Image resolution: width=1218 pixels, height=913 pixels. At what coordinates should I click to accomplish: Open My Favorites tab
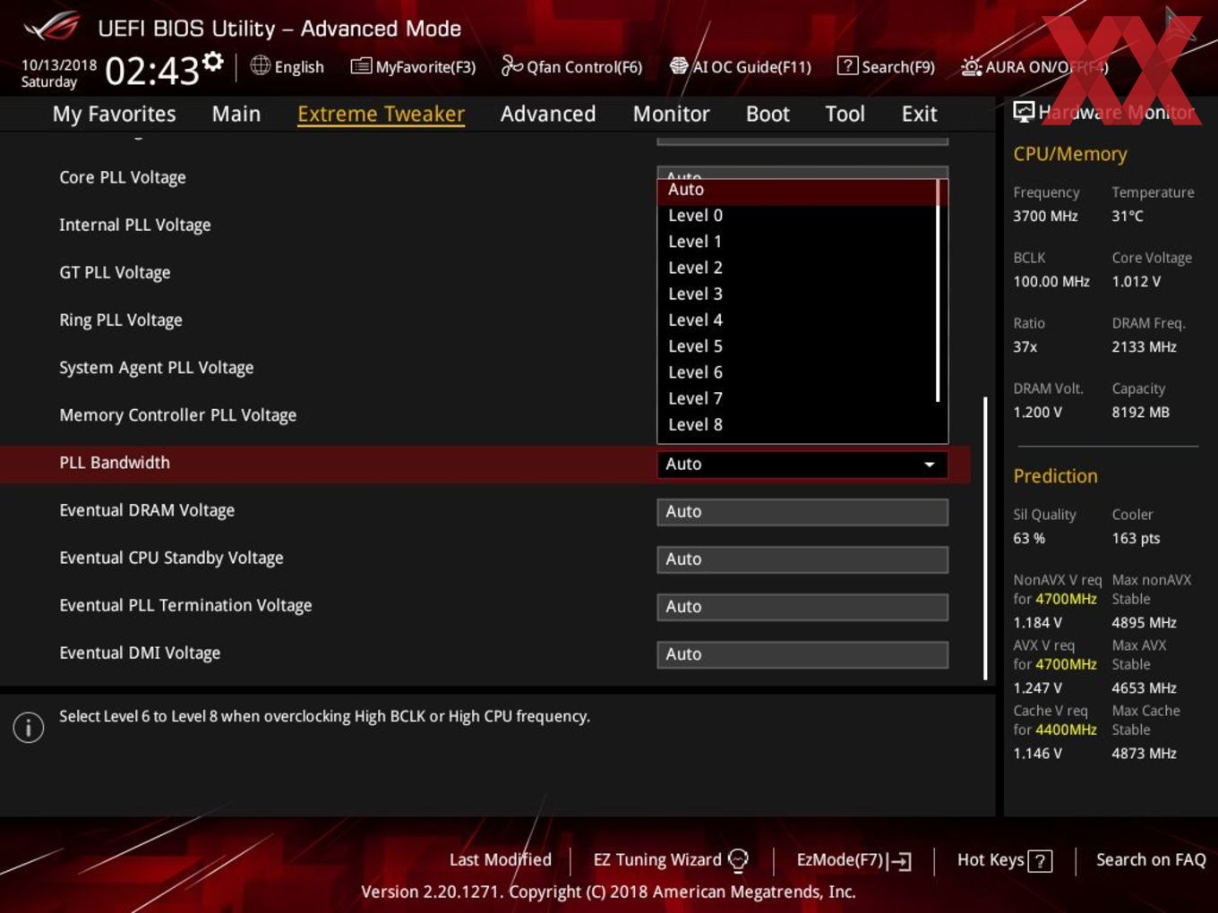[x=114, y=114]
